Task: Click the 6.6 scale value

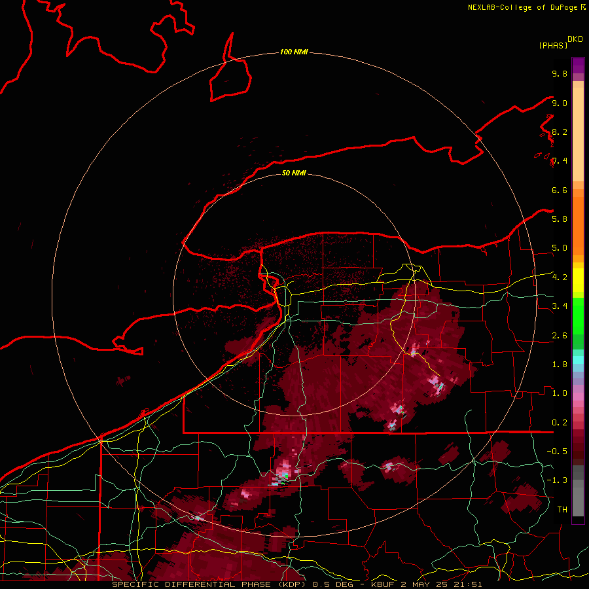Action: (x=560, y=190)
